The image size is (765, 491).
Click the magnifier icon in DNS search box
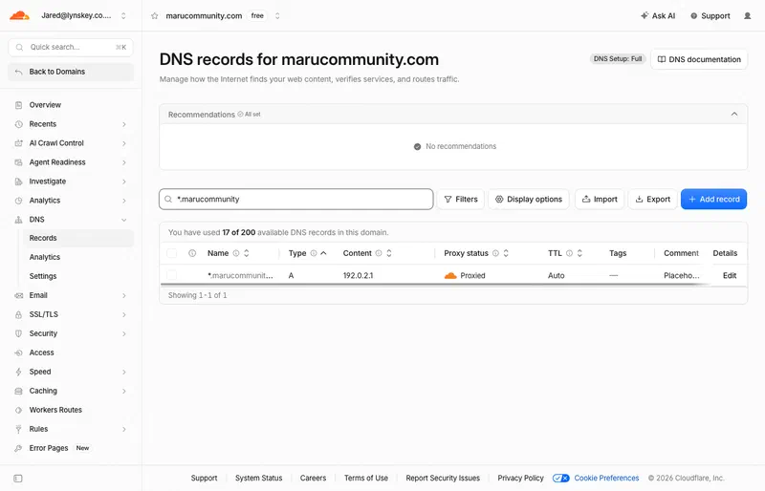click(x=168, y=199)
